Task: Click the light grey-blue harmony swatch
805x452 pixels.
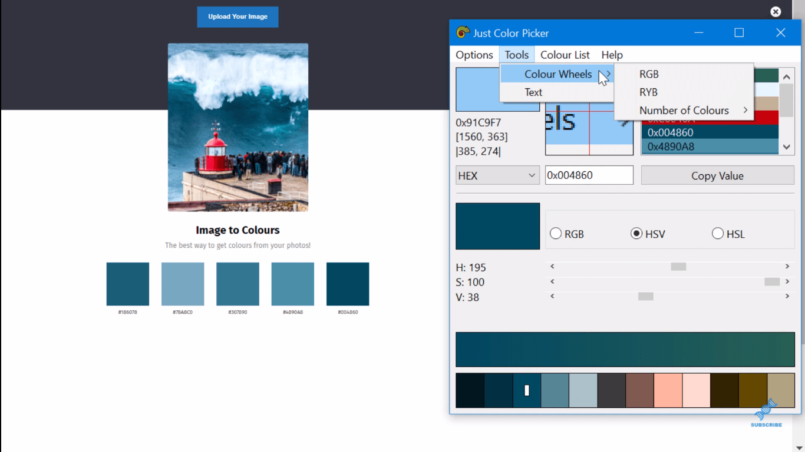Action: tap(583, 390)
